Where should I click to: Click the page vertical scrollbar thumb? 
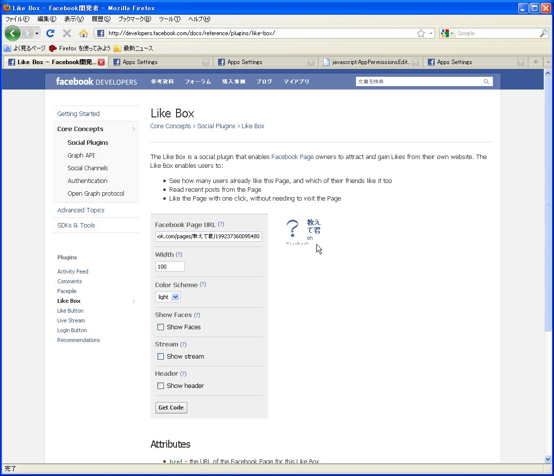[x=548, y=204]
